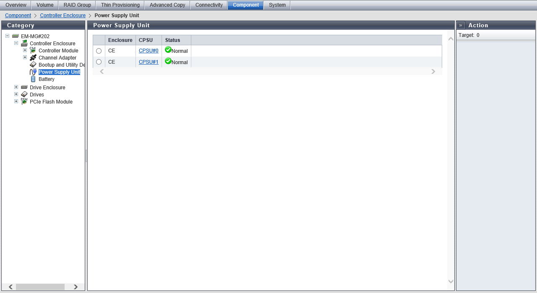Switch to the RAID Group tab
This screenshot has width=537, height=293.
point(77,5)
